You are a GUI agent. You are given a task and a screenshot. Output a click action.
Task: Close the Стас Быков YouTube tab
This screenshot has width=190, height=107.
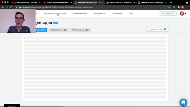click(x=40, y=3)
